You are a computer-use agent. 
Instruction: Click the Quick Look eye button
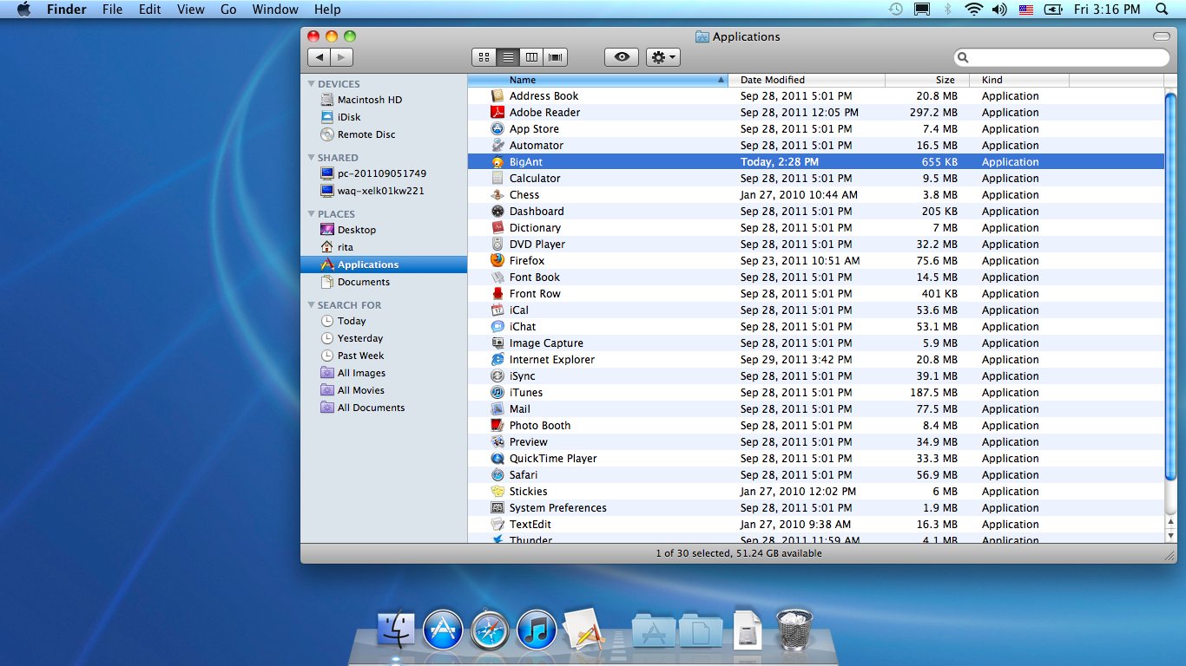tap(622, 57)
